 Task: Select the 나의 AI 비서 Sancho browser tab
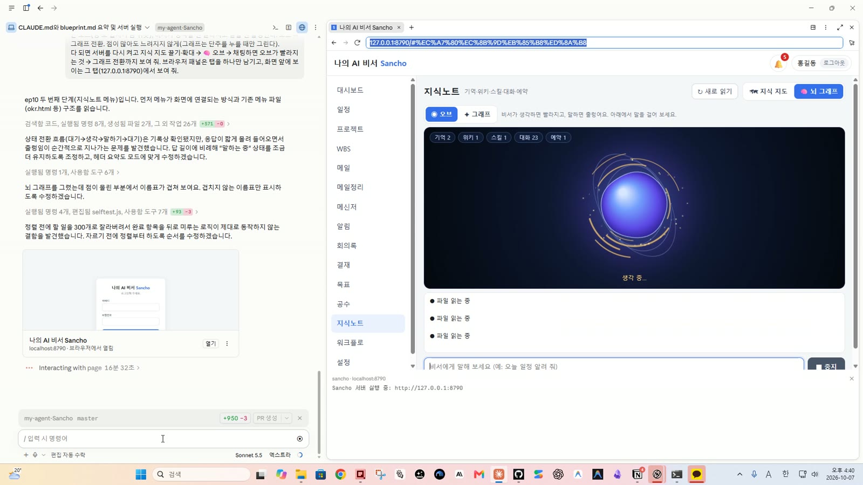tap(366, 27)
